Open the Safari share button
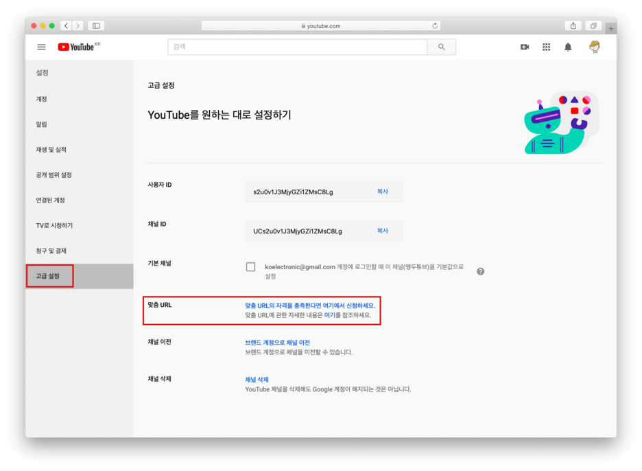 pyautogui.click(x=573, y=25)
